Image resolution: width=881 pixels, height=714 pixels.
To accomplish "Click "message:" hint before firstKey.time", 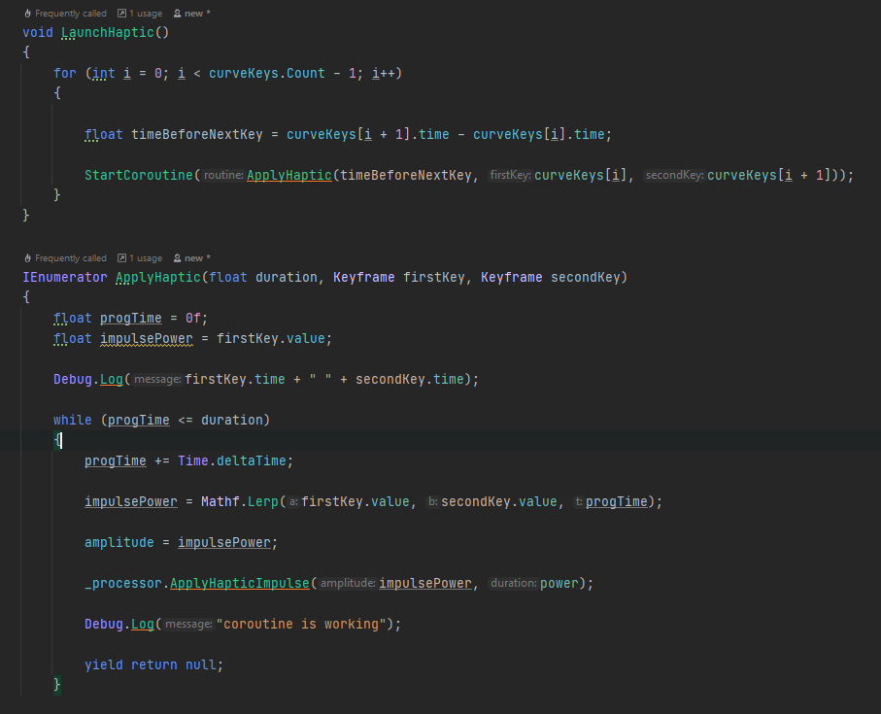I will click(x=157, y=380).
